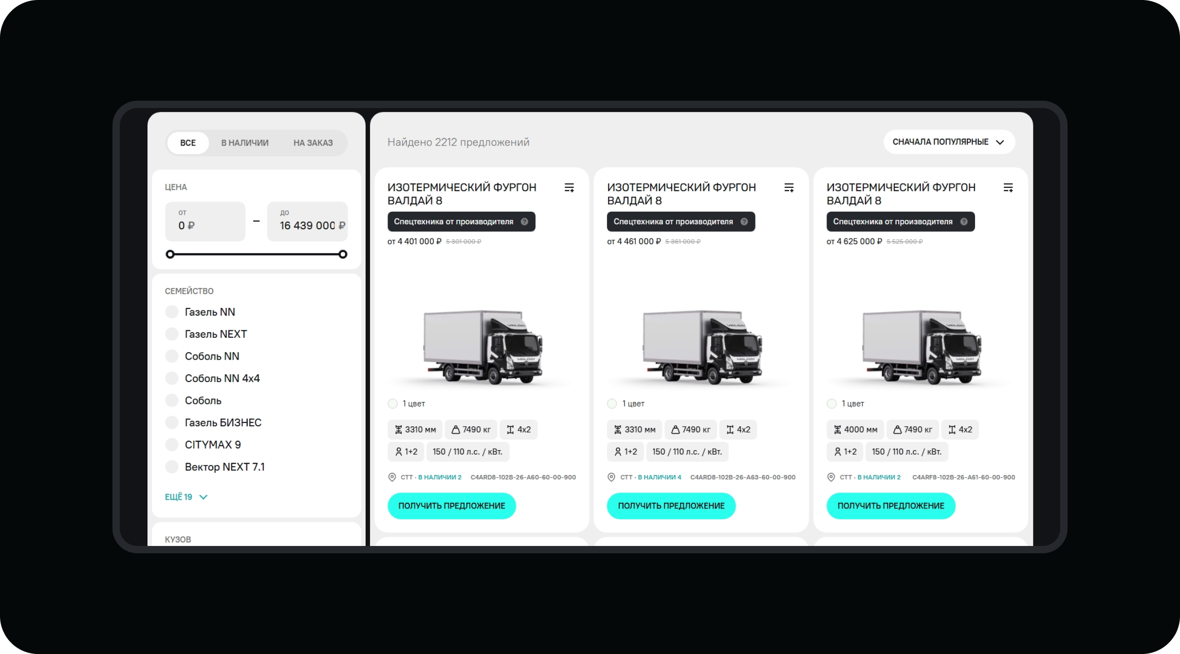Click 3310 мм length chip on 4 401 000 ₽ card
Screen dimensions: 1180x654
pyautogui.click(x=415, y=430)
